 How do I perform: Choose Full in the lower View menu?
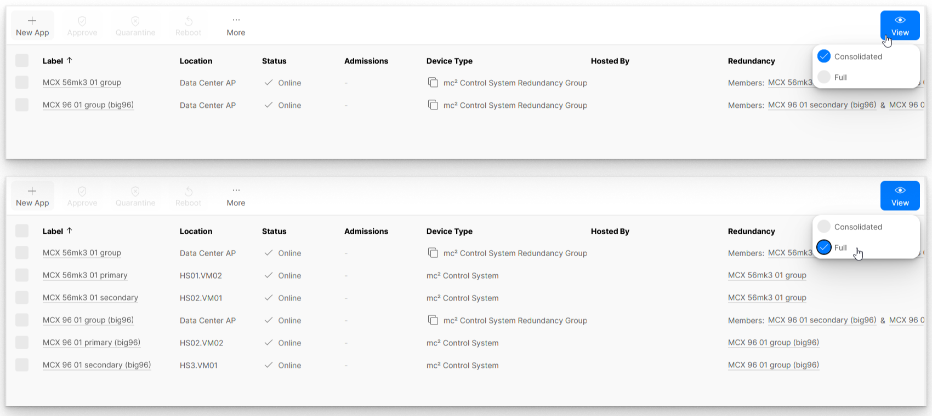(x=824, y=247)
